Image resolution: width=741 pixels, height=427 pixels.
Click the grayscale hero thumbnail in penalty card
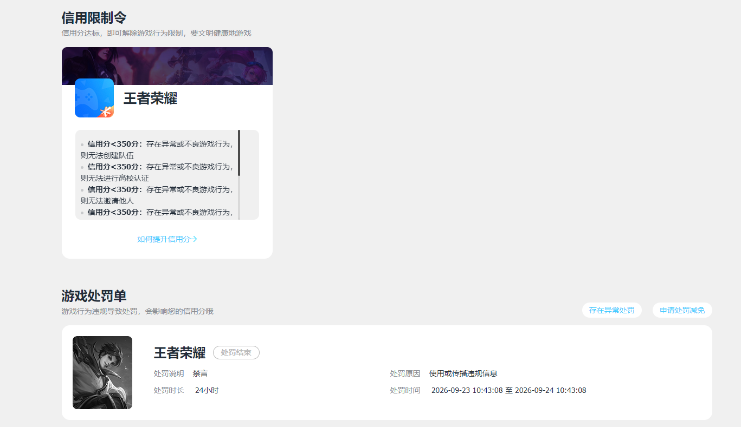(102, 372)
